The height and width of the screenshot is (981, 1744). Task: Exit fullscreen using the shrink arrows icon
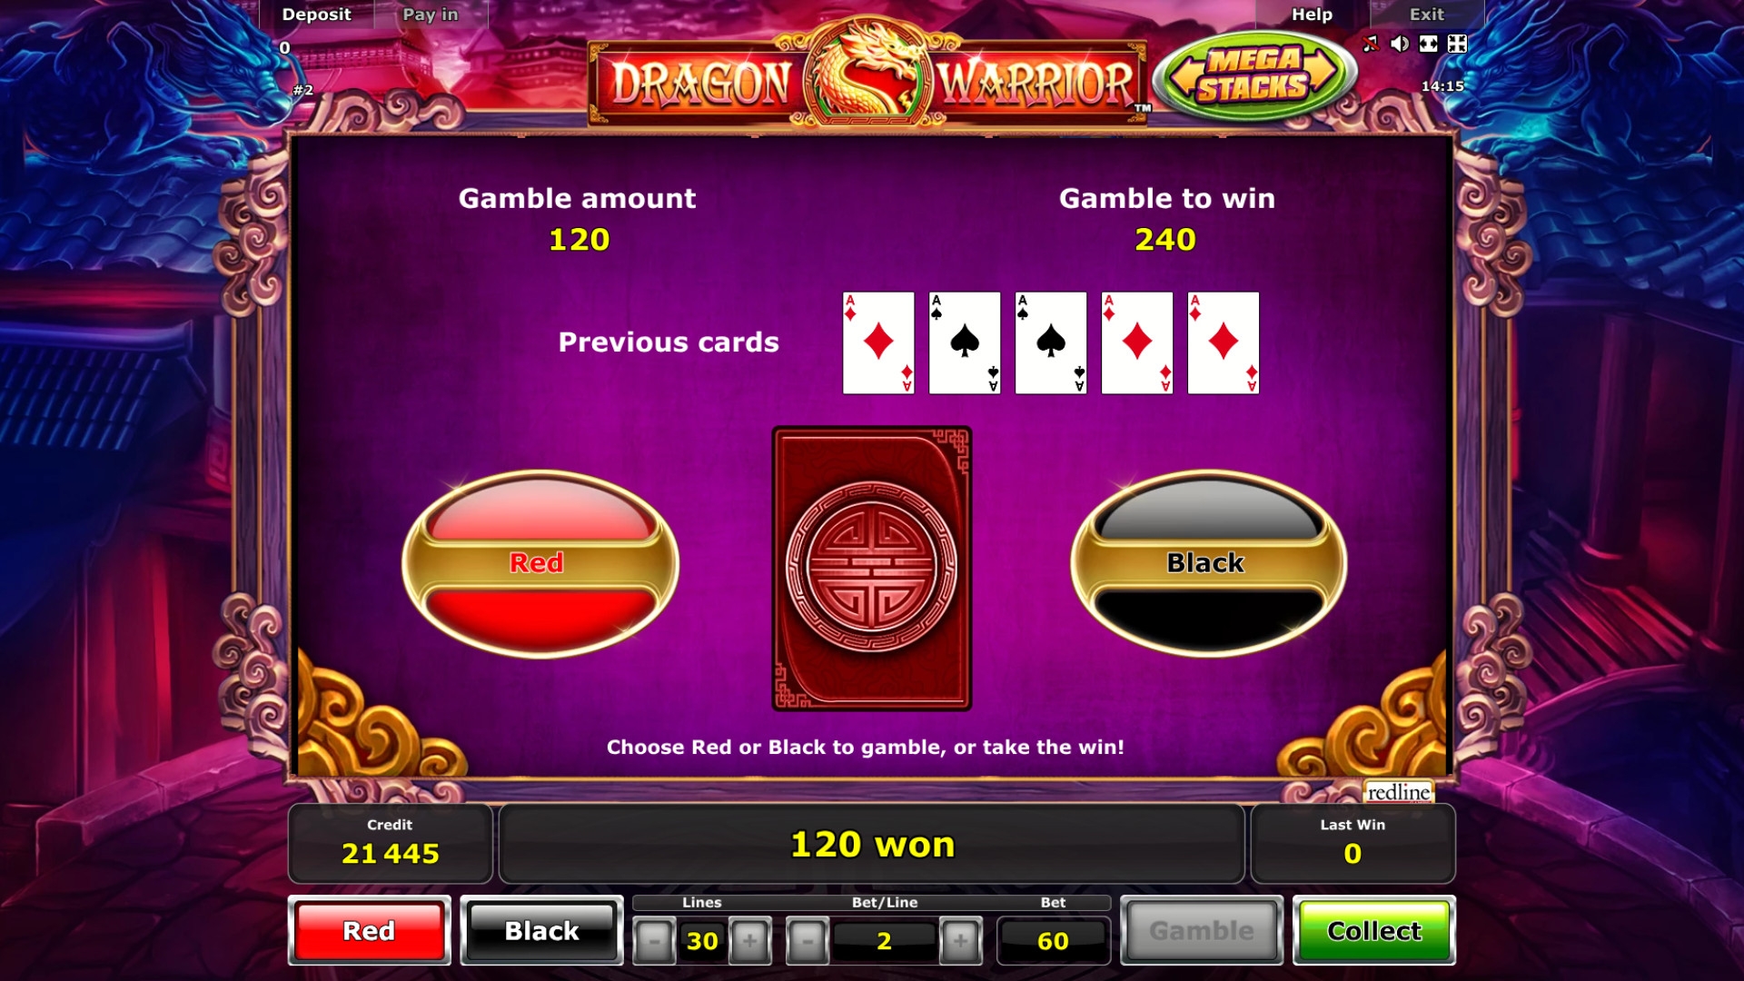1457,44
